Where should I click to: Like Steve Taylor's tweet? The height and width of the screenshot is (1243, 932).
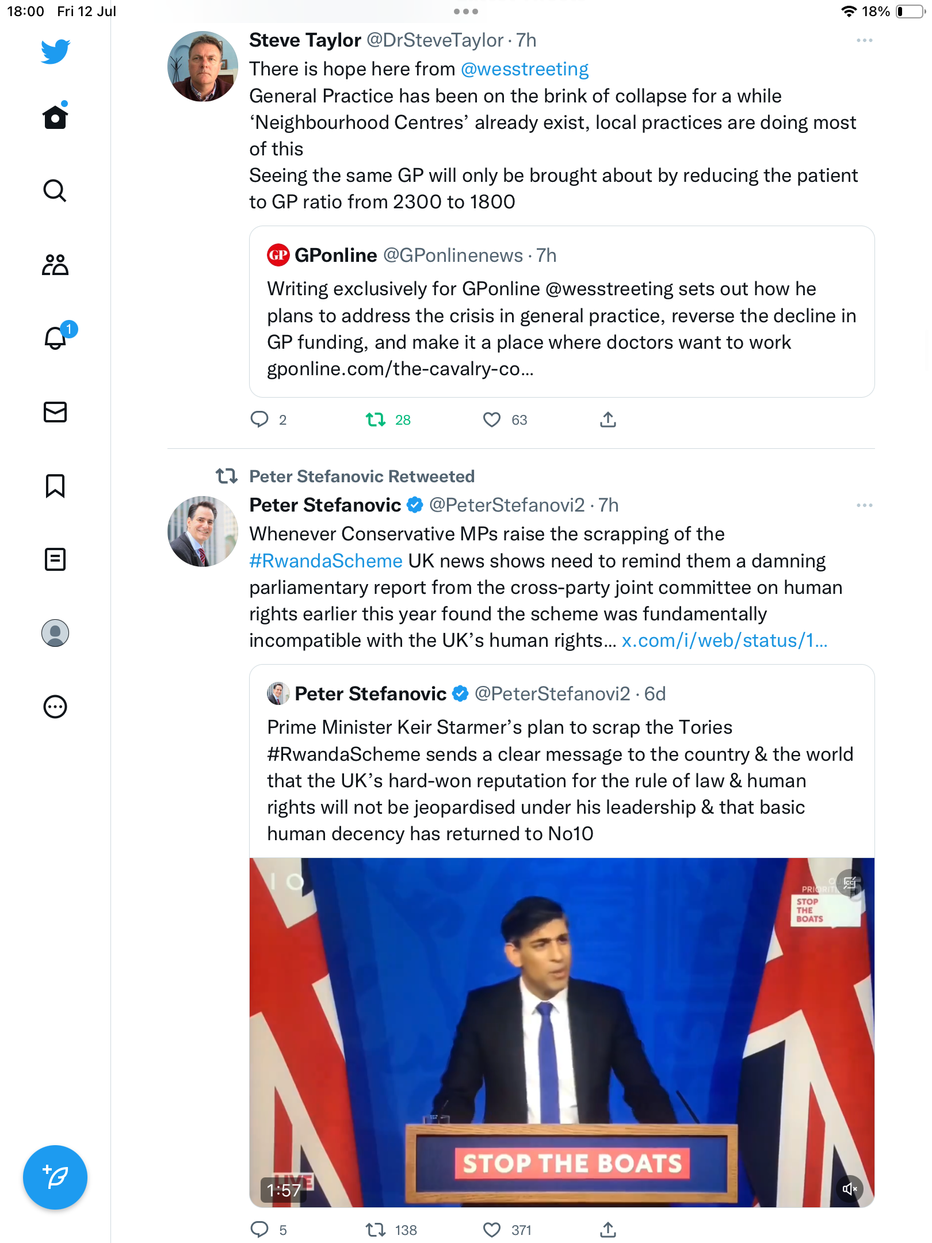click(492, 420)
